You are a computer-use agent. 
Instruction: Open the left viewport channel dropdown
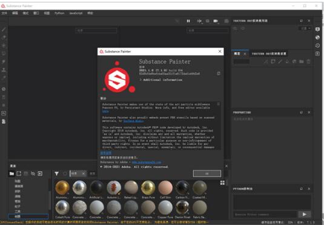pyautogui.click(x=96, y=31)
